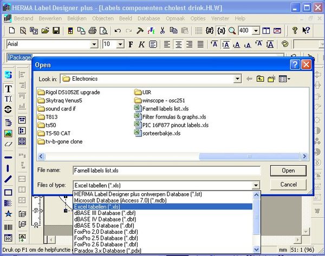Open the View Menu dropdown in dialog
Image resolution: width=325 pixels, height=256 pixels.
(x=285, y=79)
